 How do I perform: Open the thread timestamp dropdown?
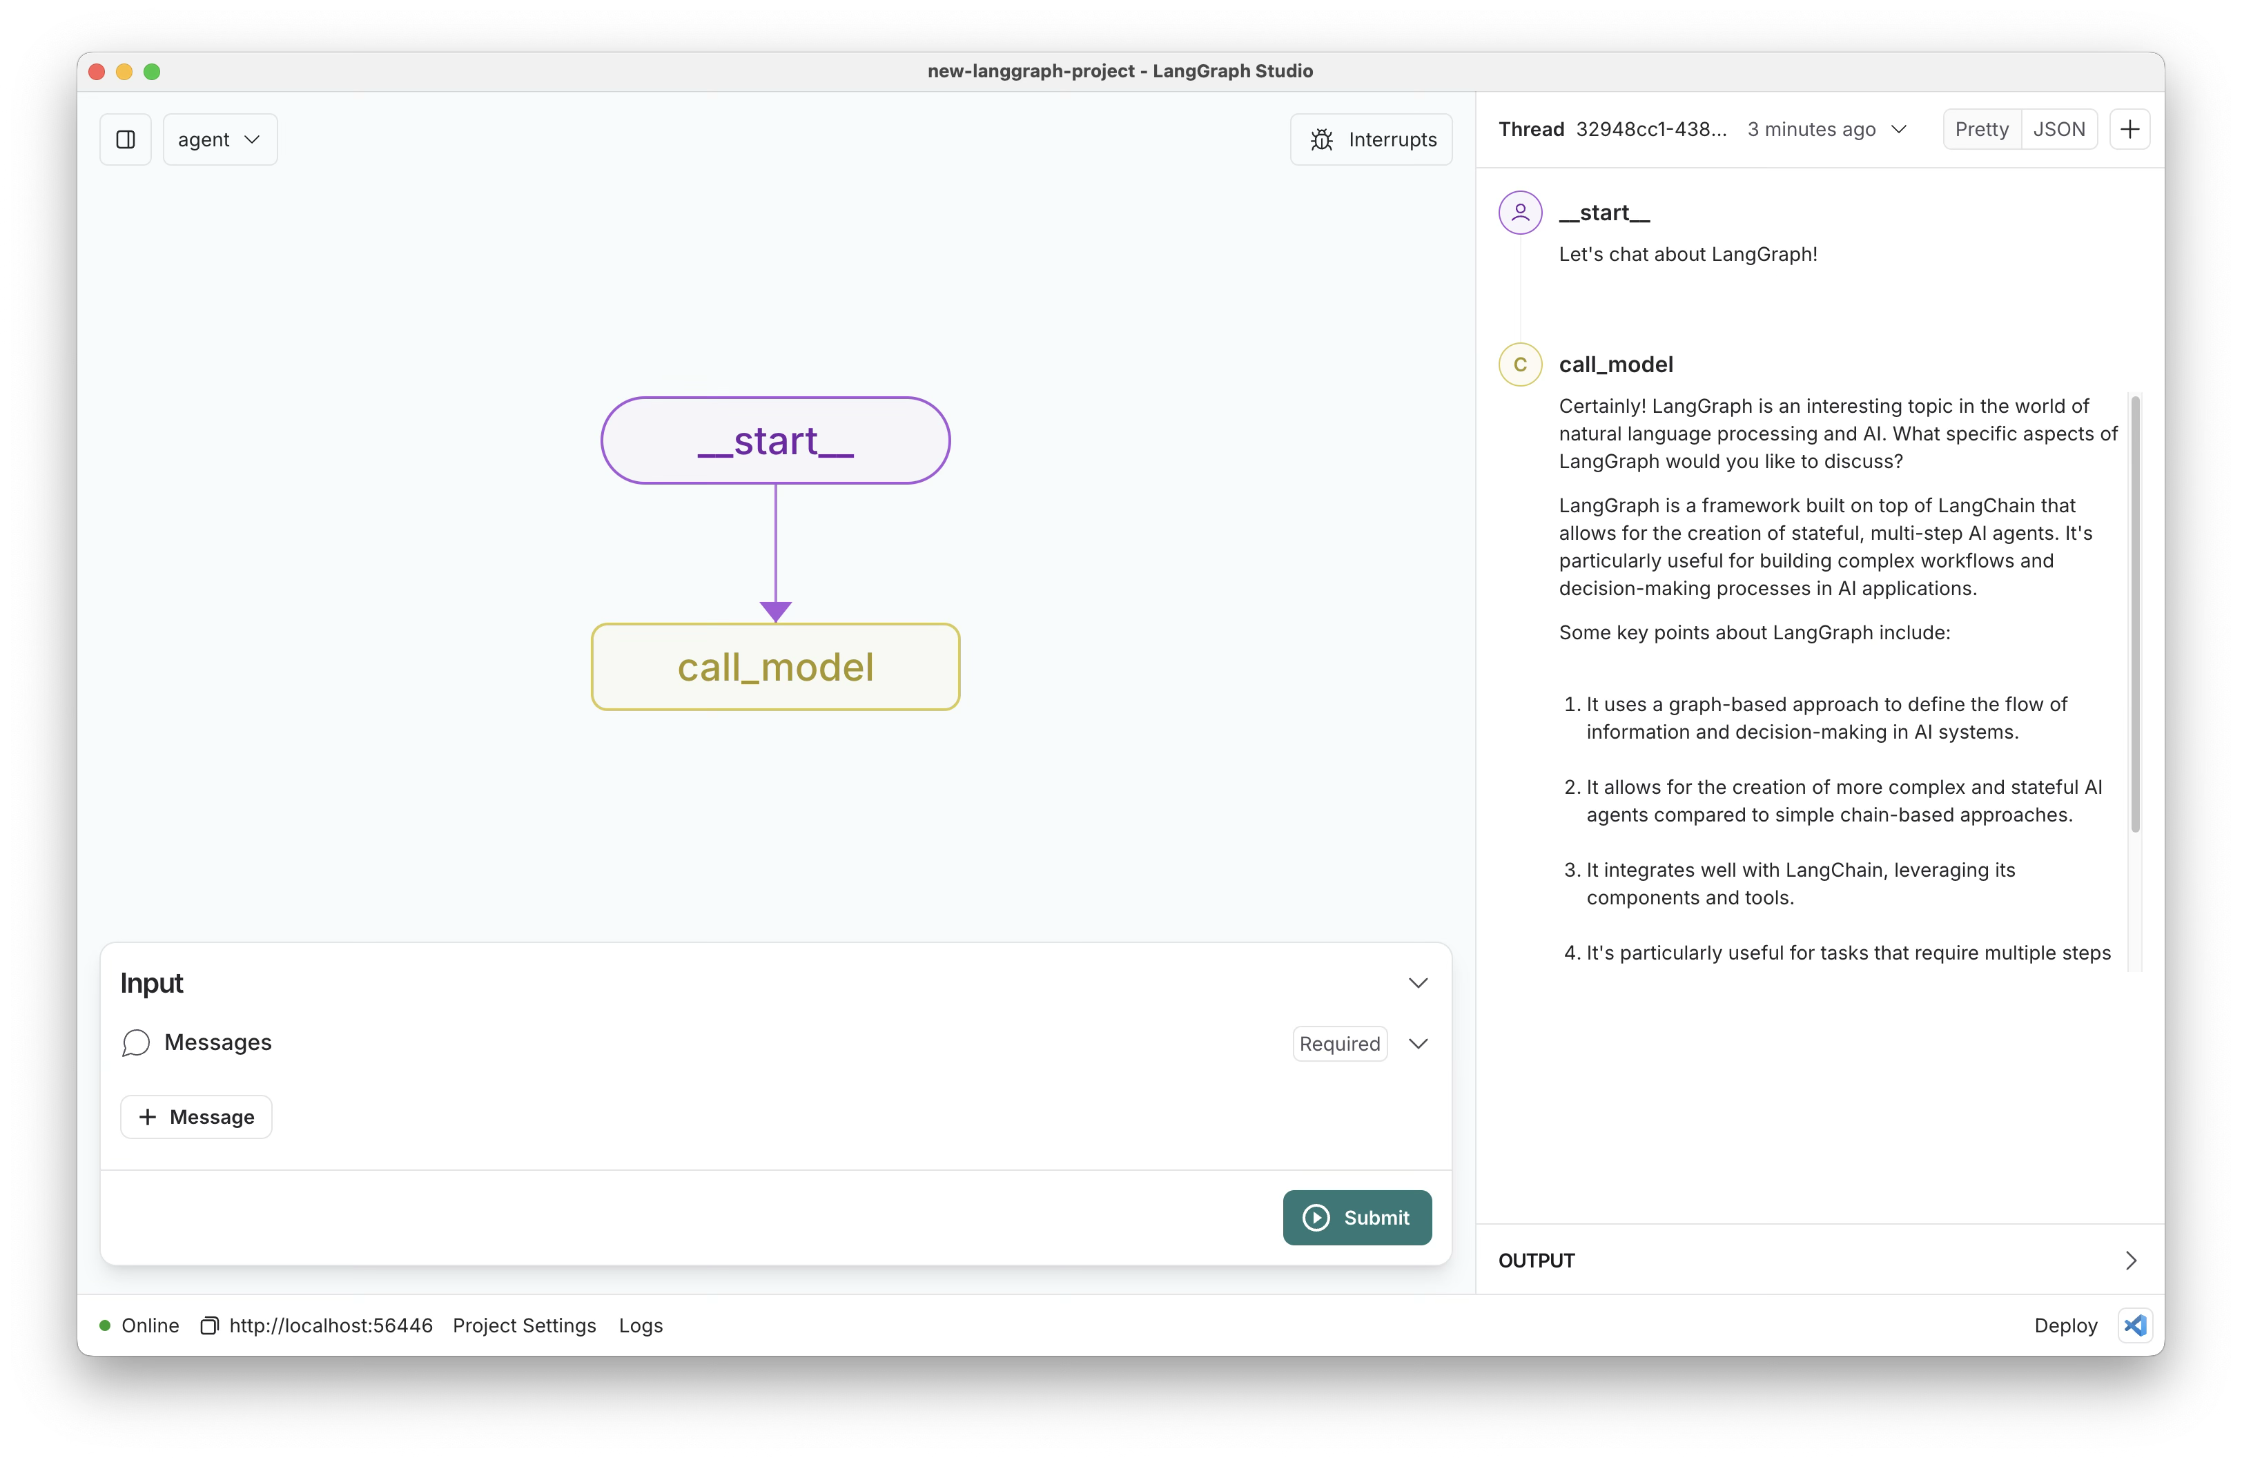(x=1899, y=129)
